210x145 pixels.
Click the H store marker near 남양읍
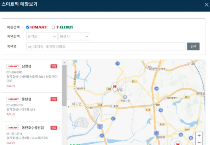click(115, 87)
